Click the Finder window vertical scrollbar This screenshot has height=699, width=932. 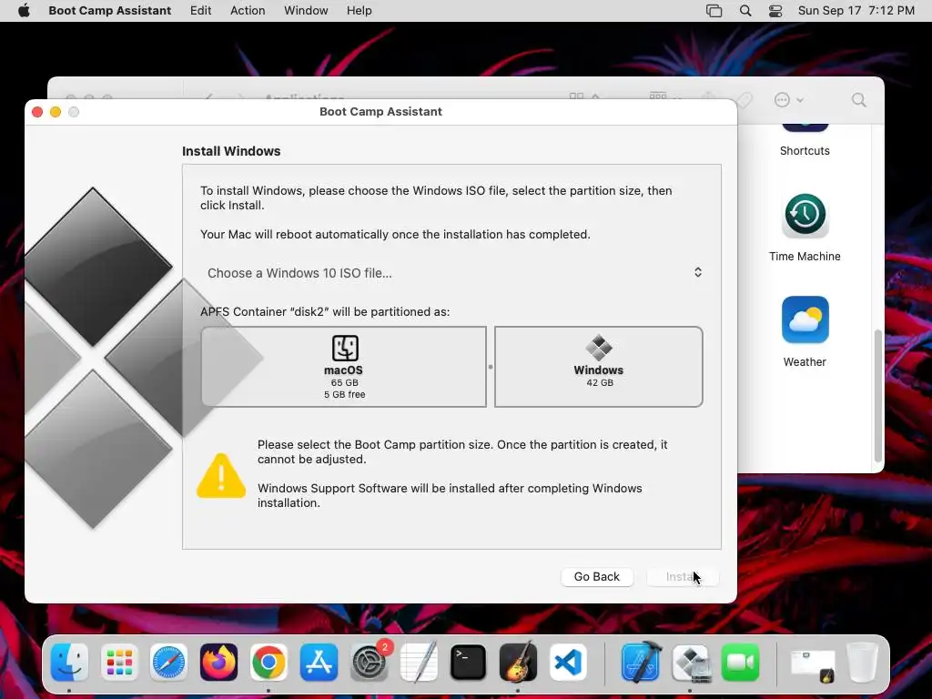[878, 395]
